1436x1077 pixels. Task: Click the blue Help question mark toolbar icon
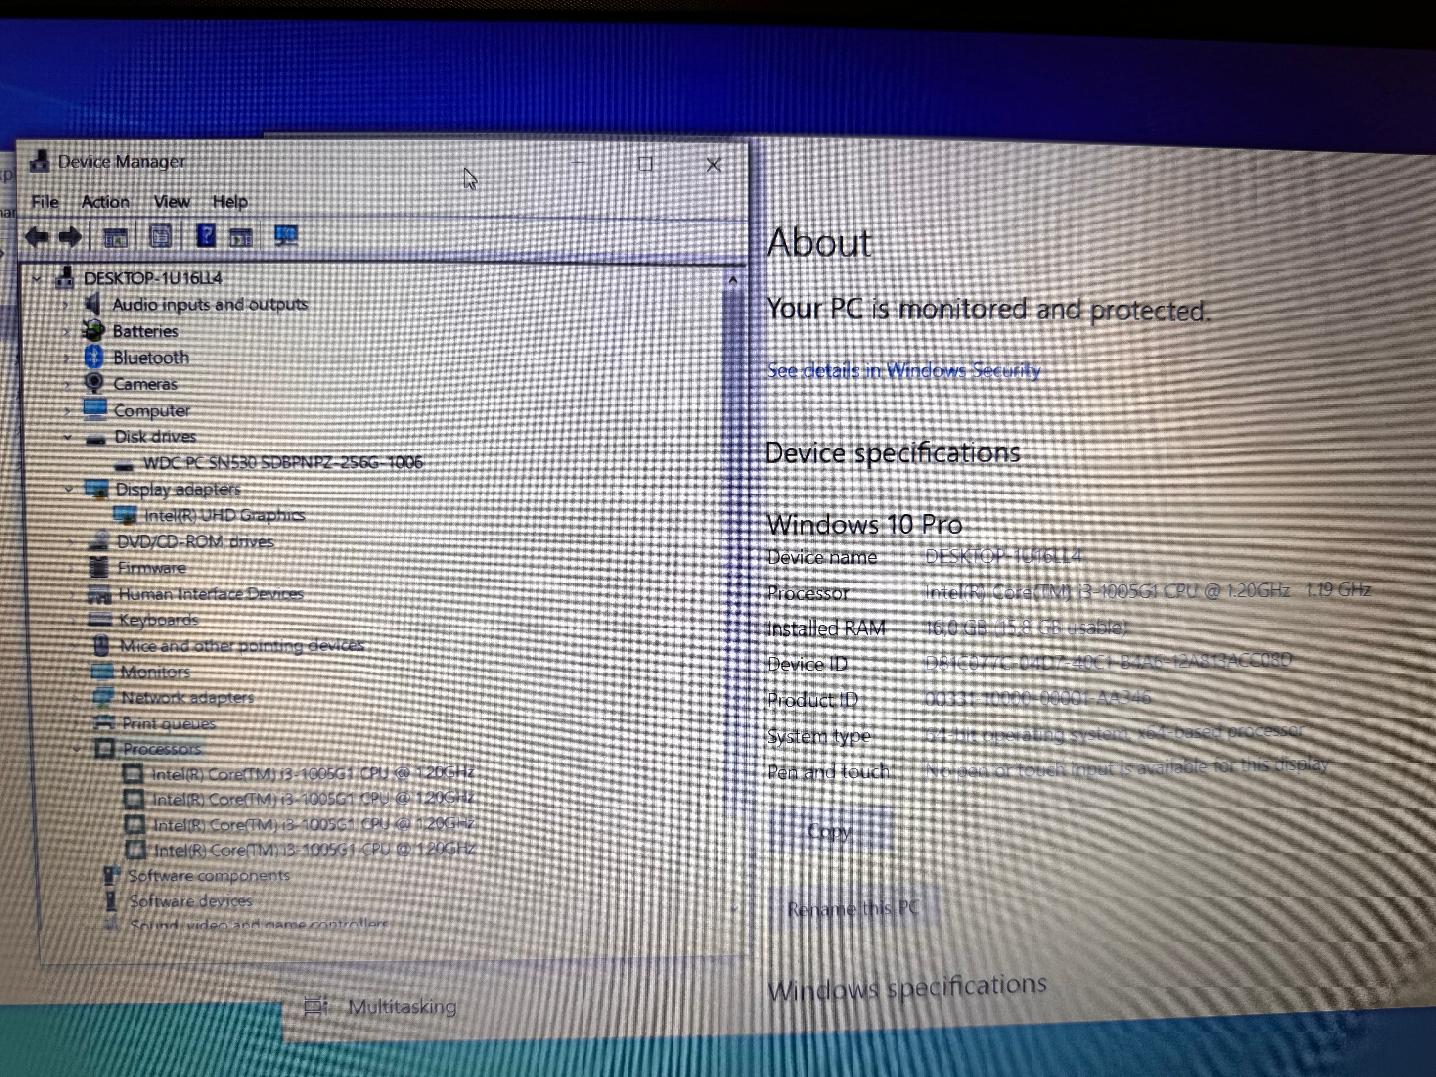click(206, 236)
